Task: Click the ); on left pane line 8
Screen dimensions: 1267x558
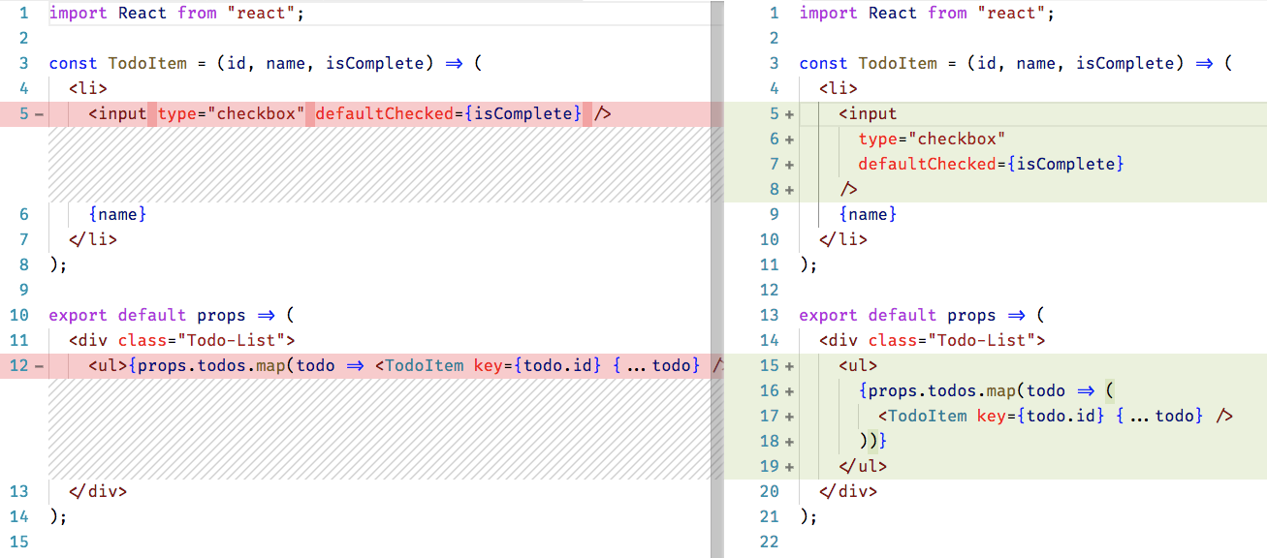Action: point(58,265)
